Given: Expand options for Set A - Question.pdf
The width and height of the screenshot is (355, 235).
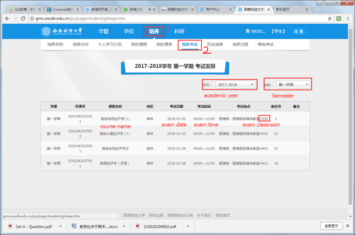Looking at the screenshot, I should (60, 226).
